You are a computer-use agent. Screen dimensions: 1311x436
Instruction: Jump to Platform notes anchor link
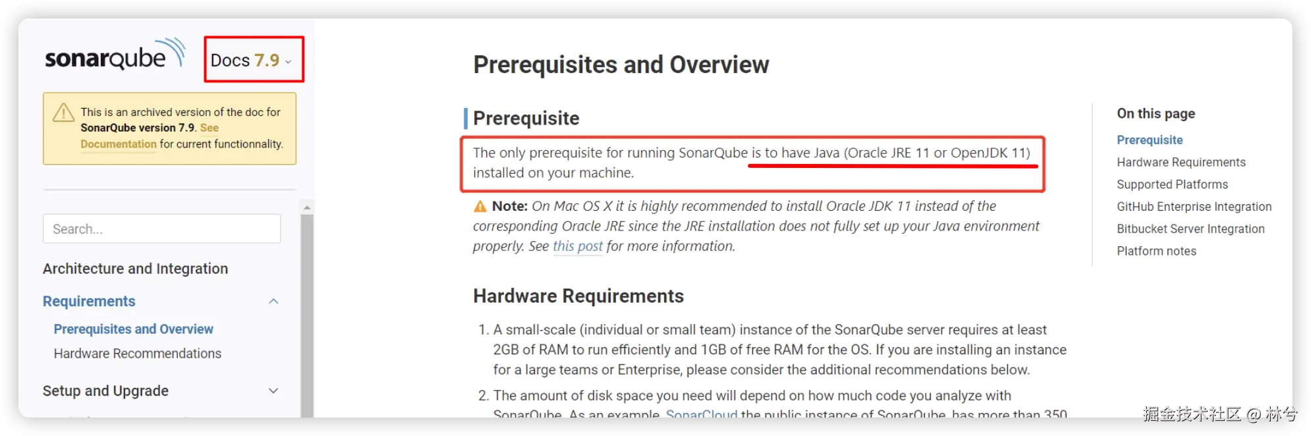1156,251
